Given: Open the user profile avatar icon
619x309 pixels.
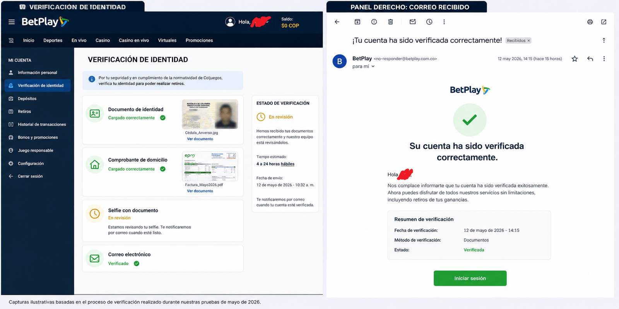Looking at the screenshot, I should point(230,22).
